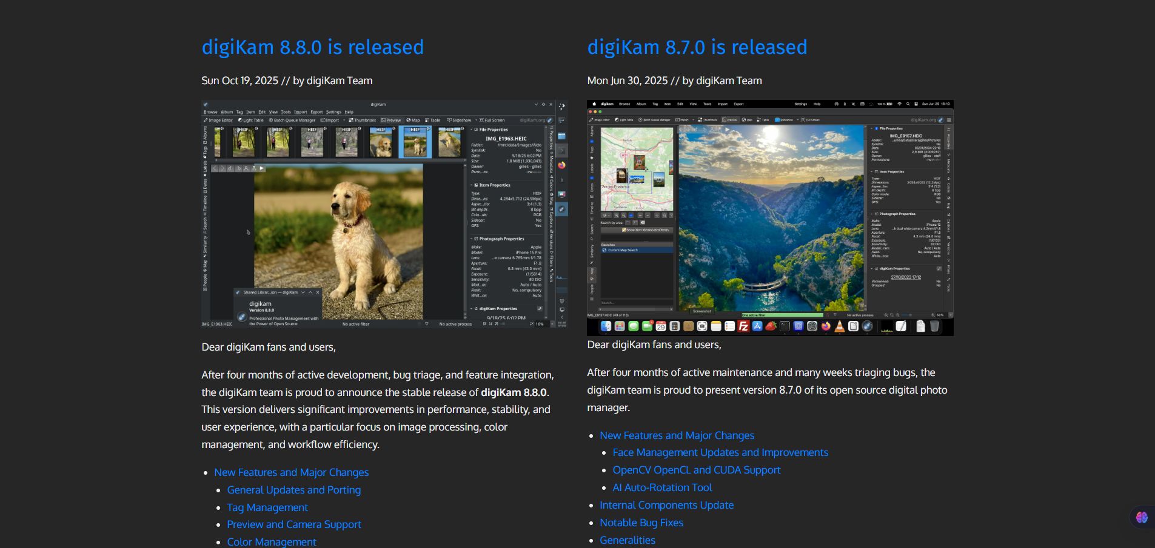Click "Dear digiKam fans and users," under 8.8.0 post
This screenshot has width=1155, height=548.
coord(269,347)
